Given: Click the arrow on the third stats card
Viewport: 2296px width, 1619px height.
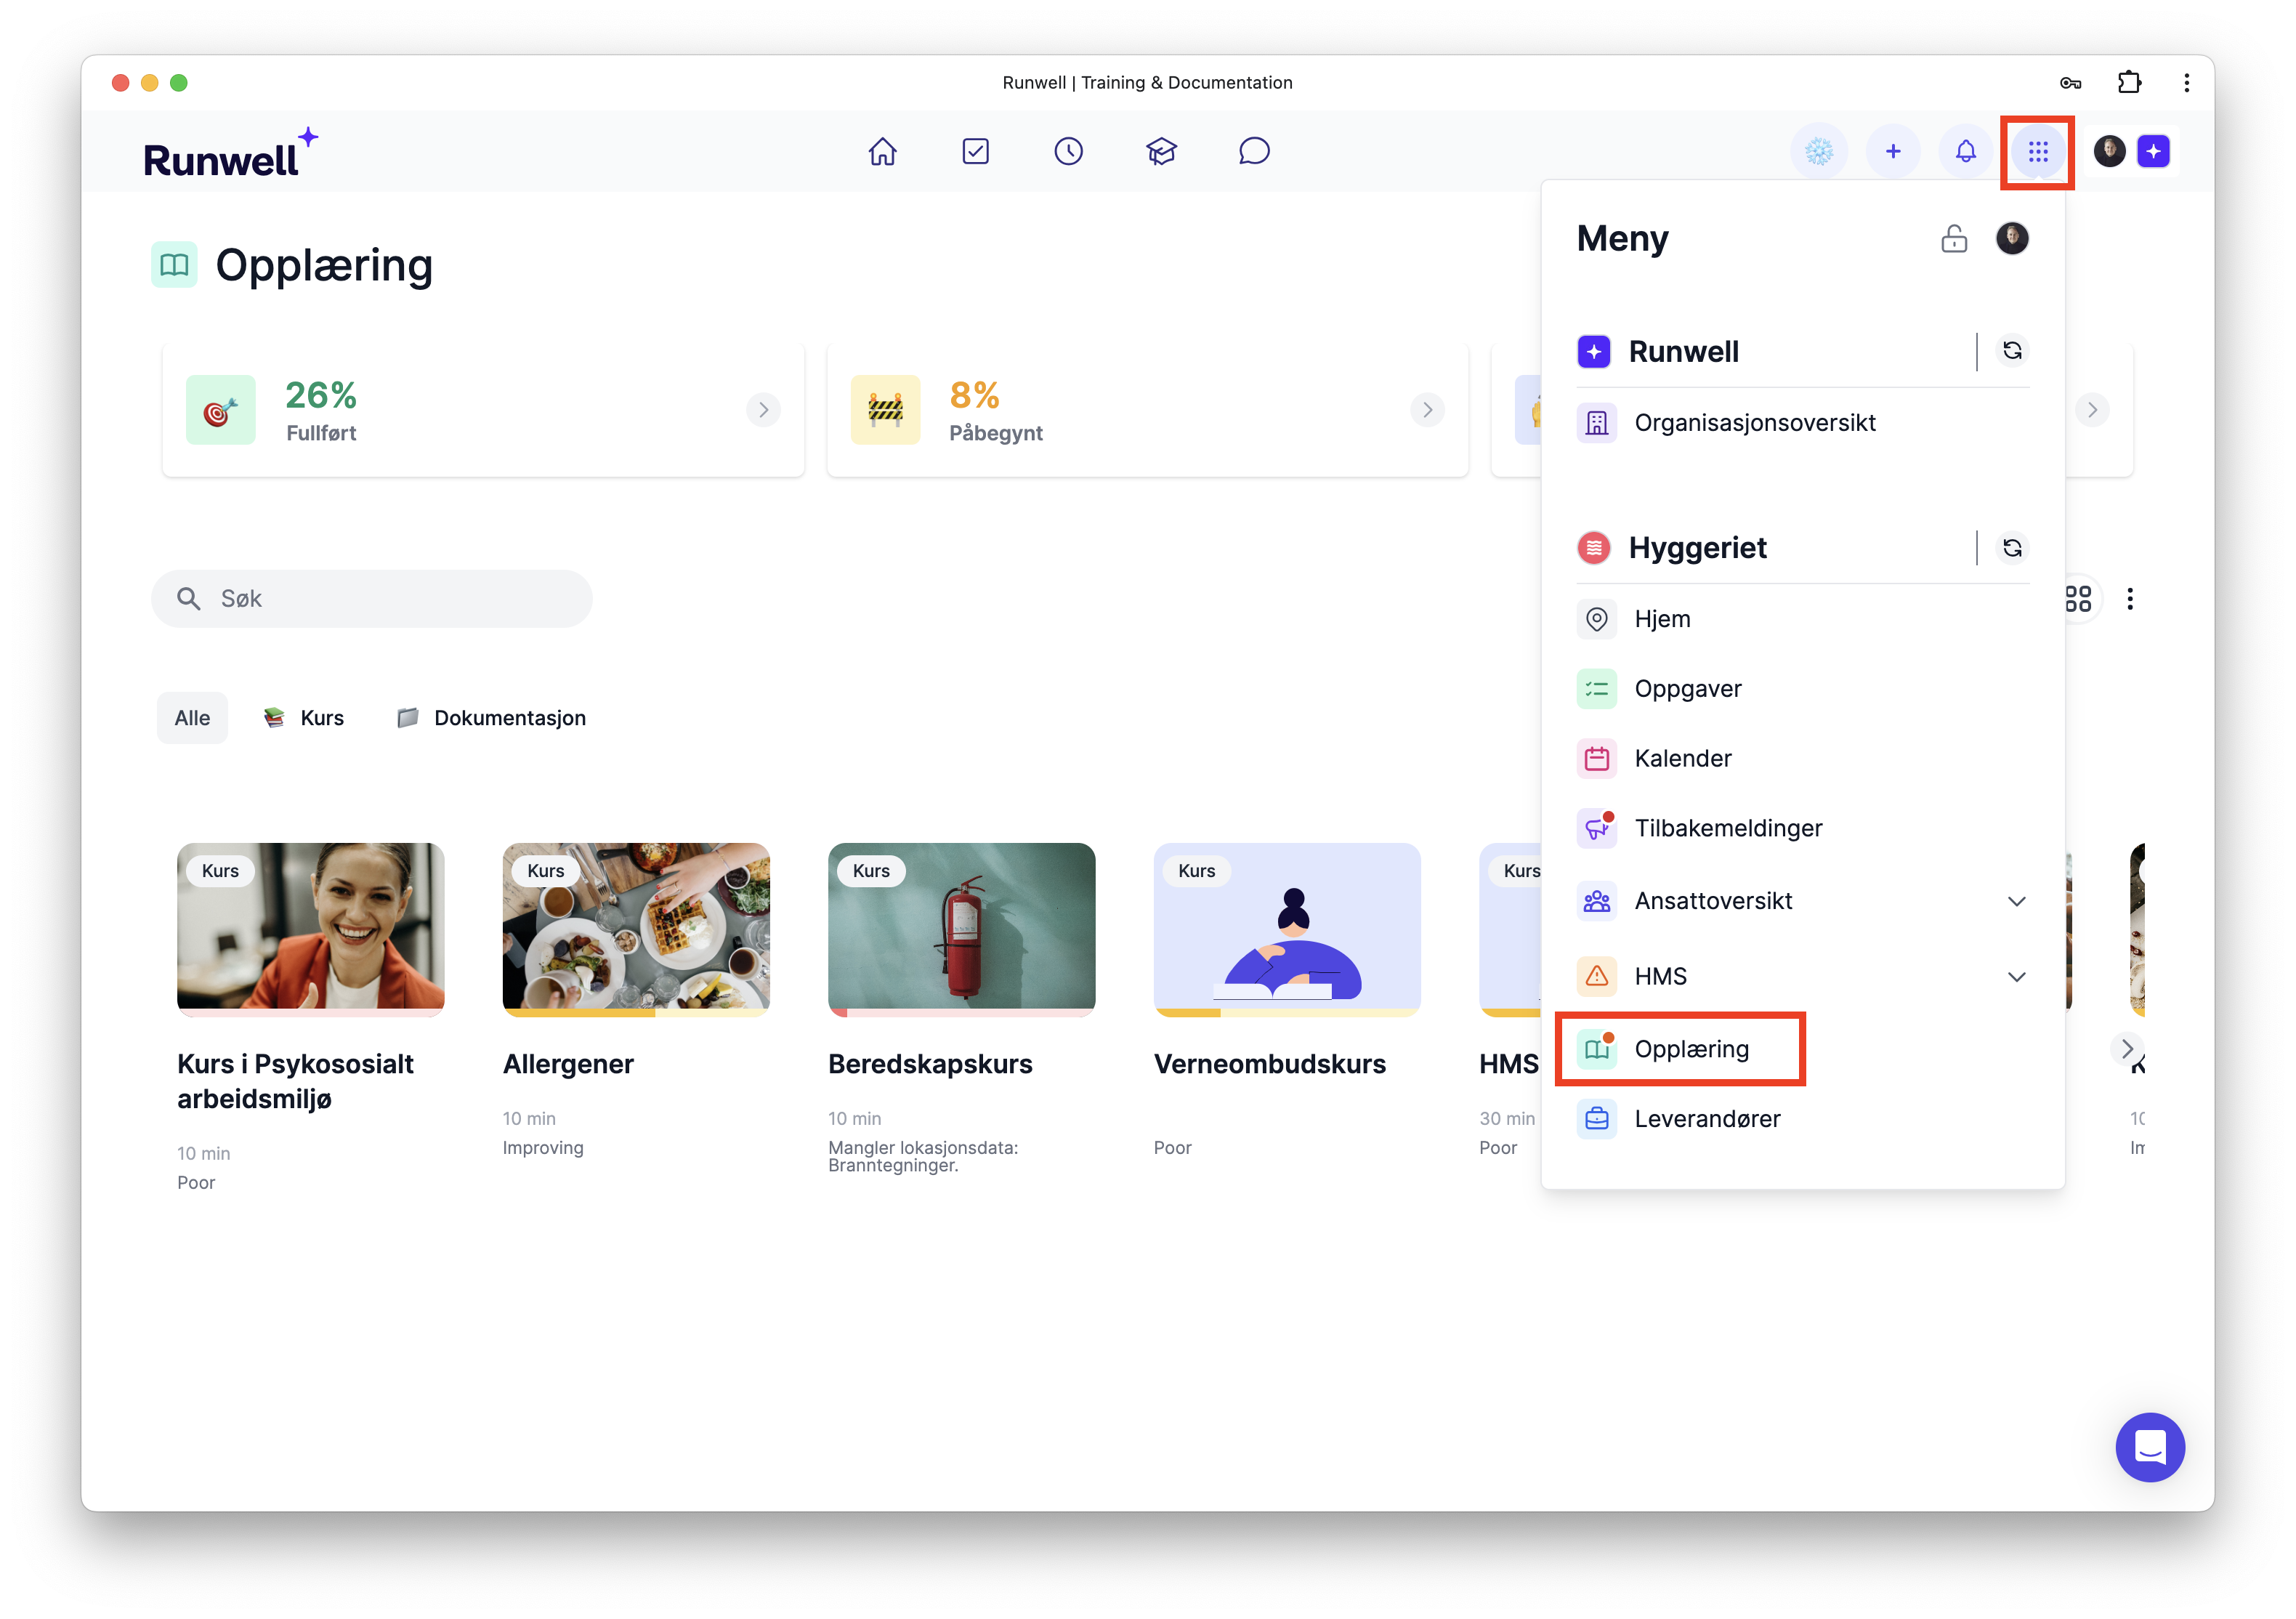Looking at the screenshot, I should click(x=2091, y=410).
